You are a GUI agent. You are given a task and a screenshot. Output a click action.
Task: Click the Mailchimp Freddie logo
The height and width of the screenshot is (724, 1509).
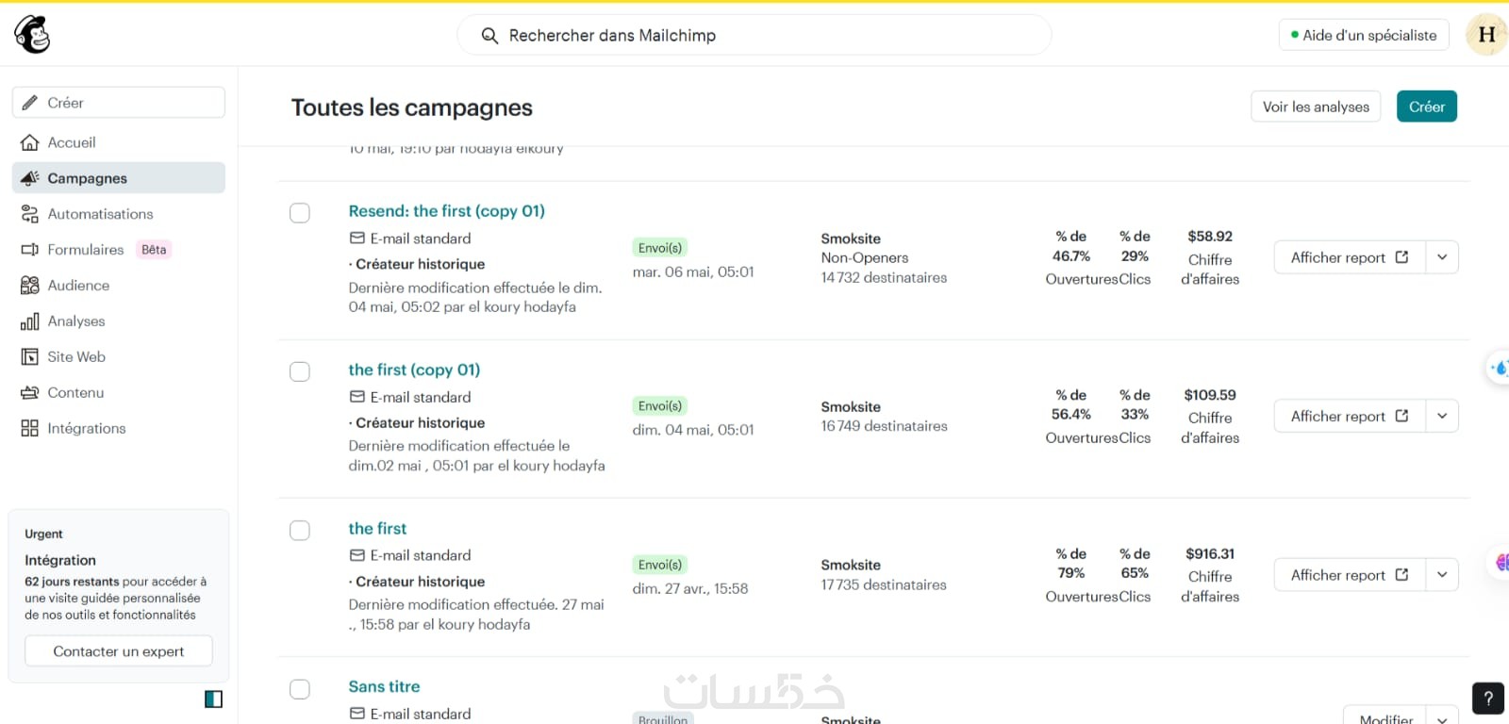click(32, 35)
